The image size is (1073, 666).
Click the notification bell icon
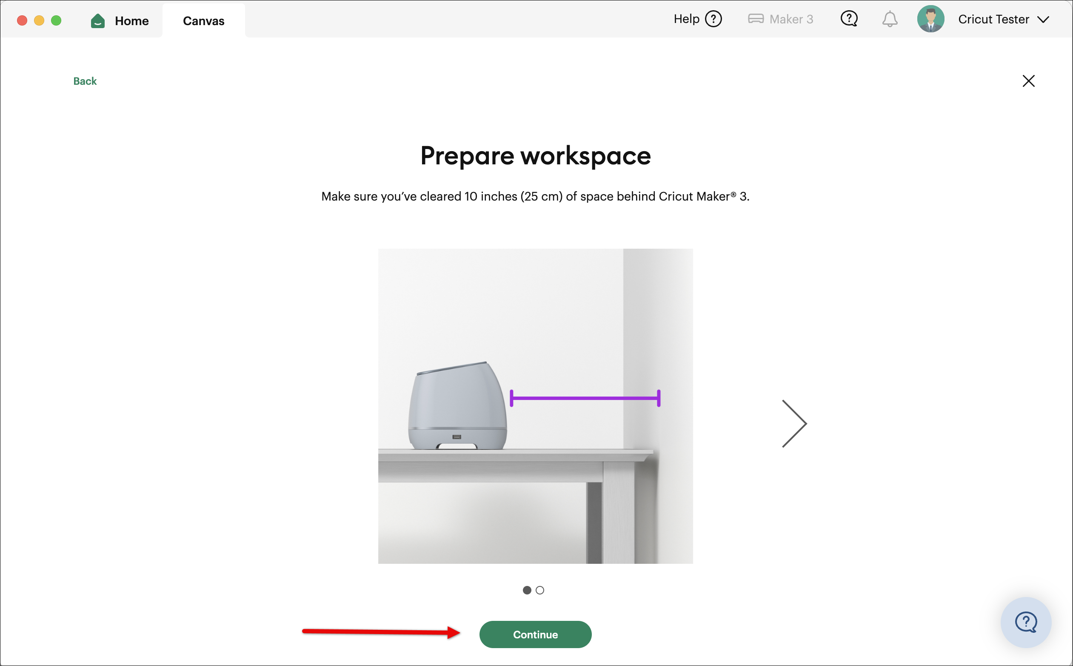coord(890,19)
